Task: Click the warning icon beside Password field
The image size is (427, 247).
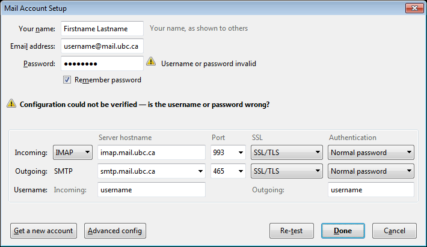Action: coord(150,63)
